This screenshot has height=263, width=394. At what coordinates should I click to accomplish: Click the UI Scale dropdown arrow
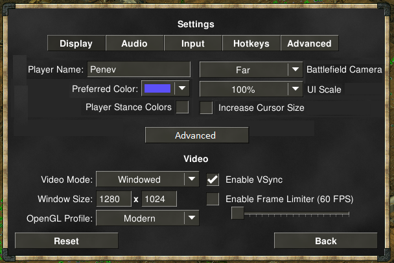(x=295, y=89)
